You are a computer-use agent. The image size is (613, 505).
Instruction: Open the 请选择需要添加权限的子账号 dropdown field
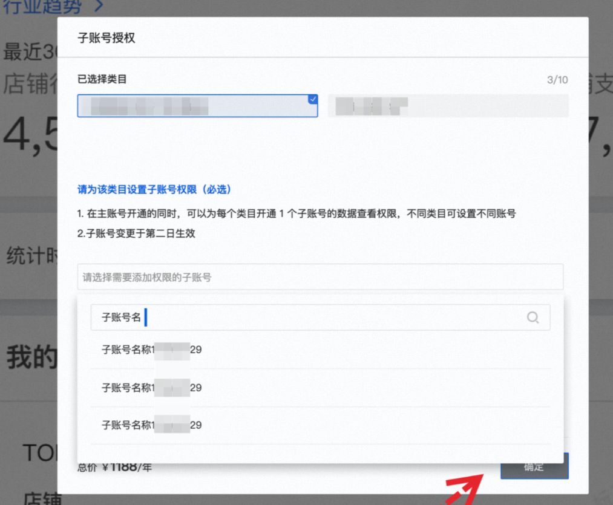320,277
